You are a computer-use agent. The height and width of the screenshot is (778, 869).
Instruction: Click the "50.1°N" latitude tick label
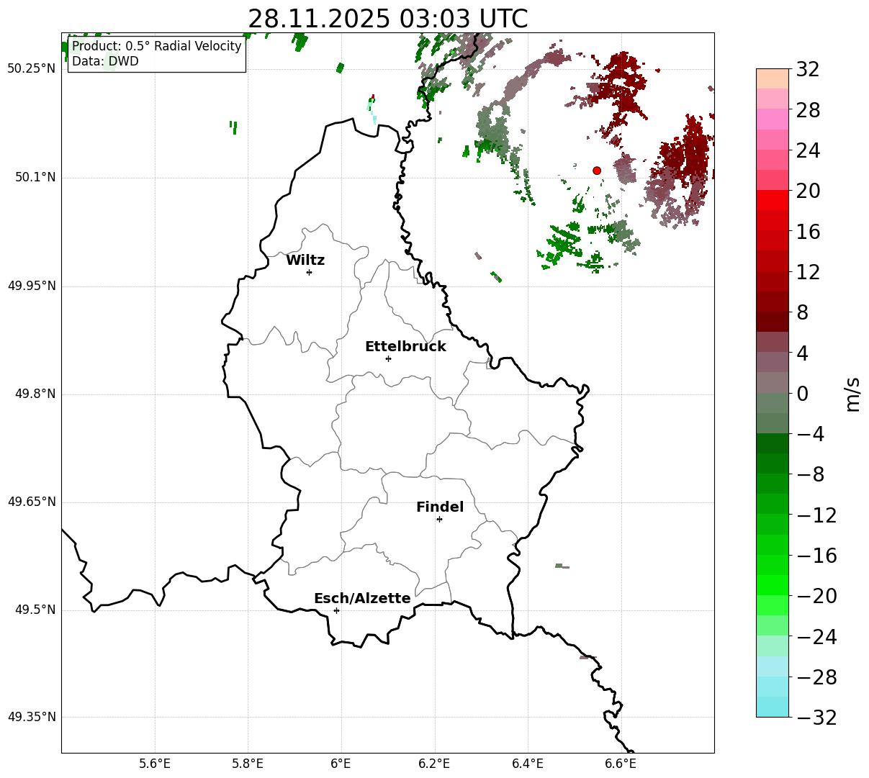click(35, 177)
